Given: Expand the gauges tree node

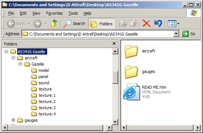Looking at the screenshot, I should pyautogui.click(x=13, y=120).
